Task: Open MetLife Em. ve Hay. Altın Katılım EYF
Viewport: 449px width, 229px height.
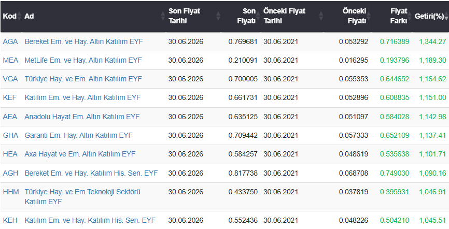Action: (83, 61)
